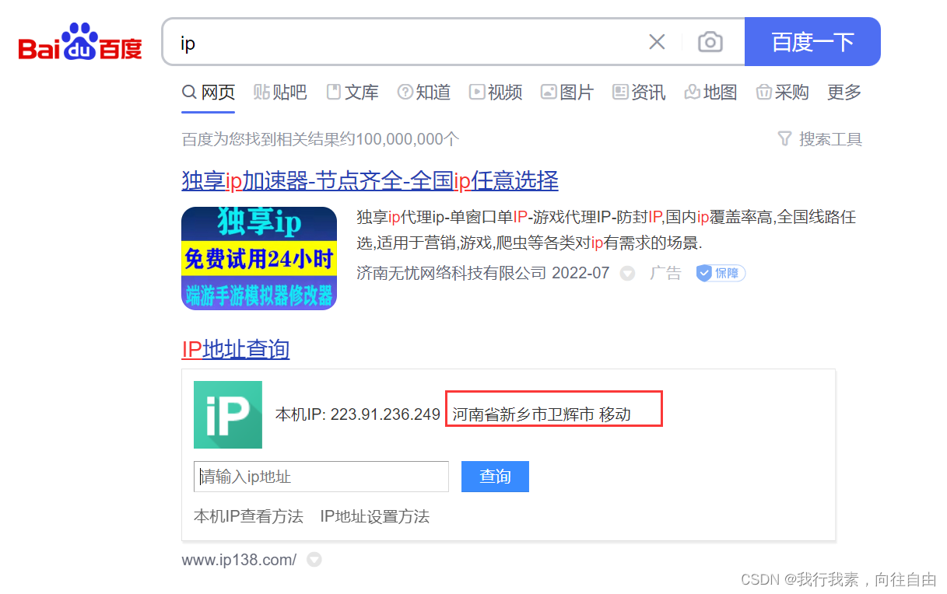This screenshot has width=947, height=594.
Task: Open 本机IP查看方法 link
Action: (248, 516)
